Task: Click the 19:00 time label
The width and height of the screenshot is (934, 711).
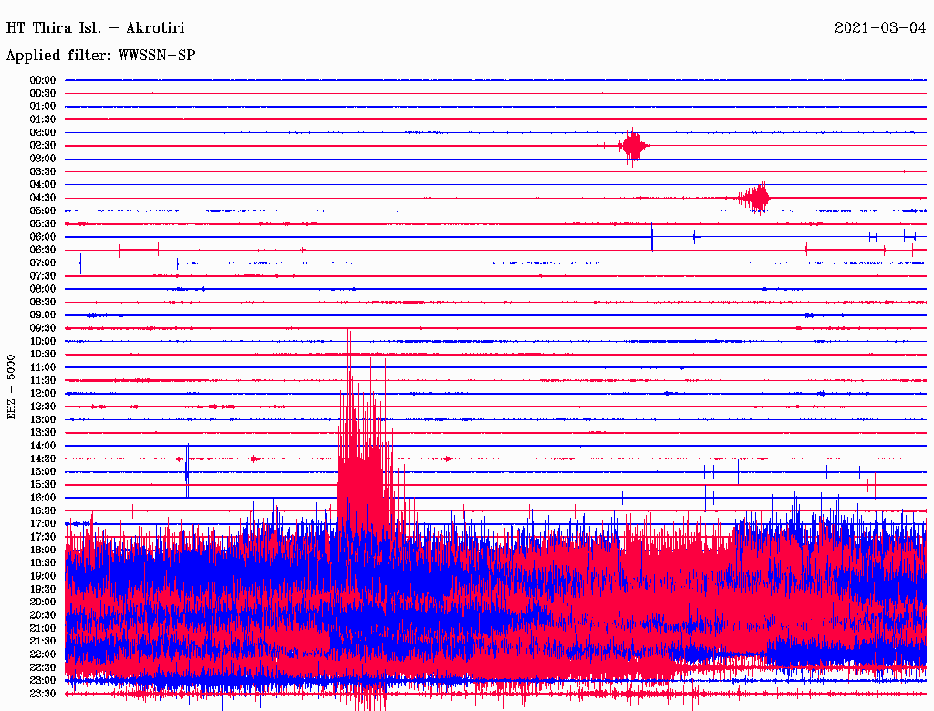Action: click(43, 576)
